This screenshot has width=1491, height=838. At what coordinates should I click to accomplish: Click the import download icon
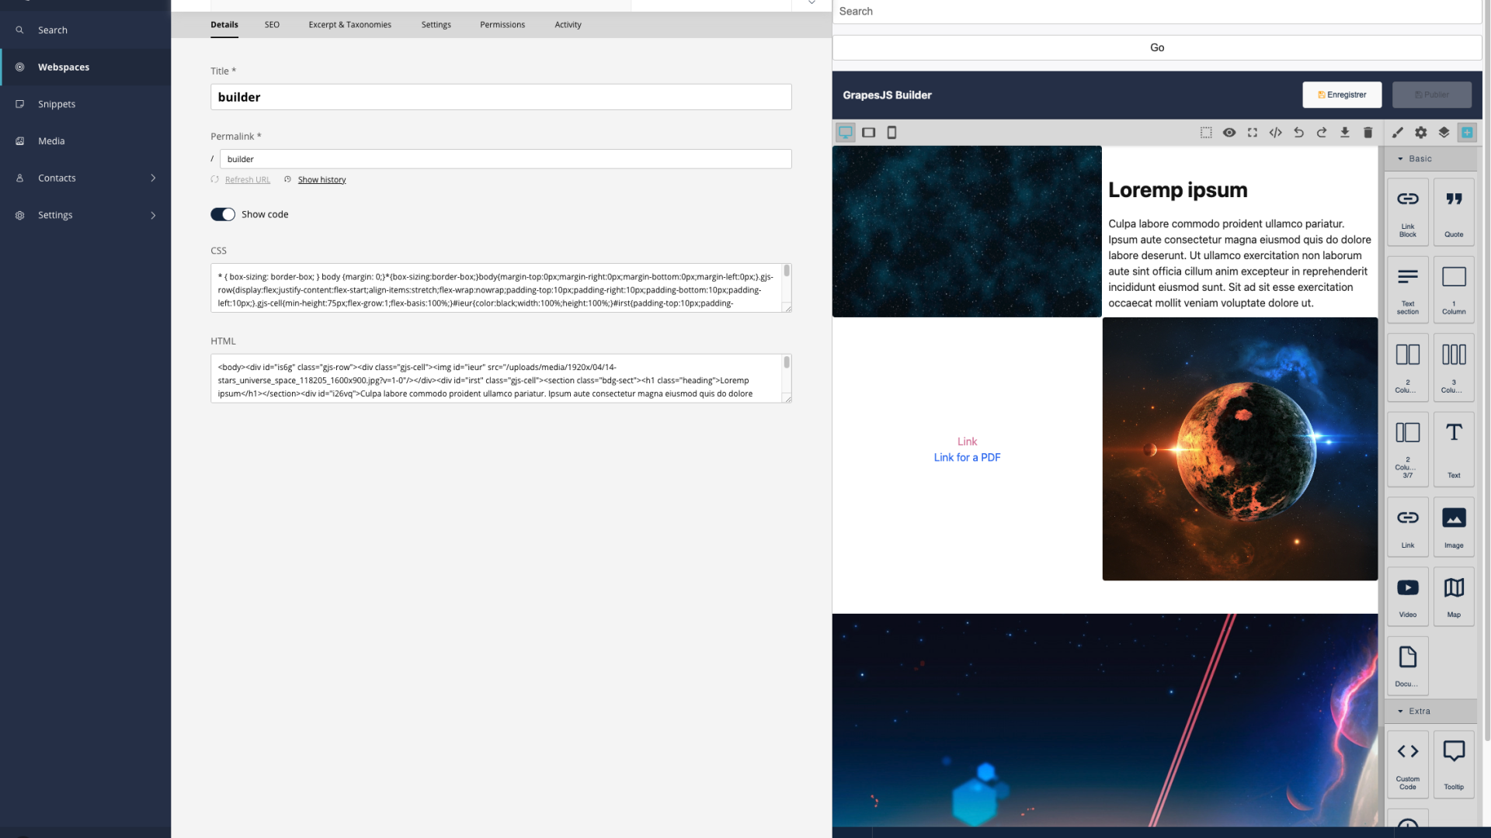(x=1345, y=133)
